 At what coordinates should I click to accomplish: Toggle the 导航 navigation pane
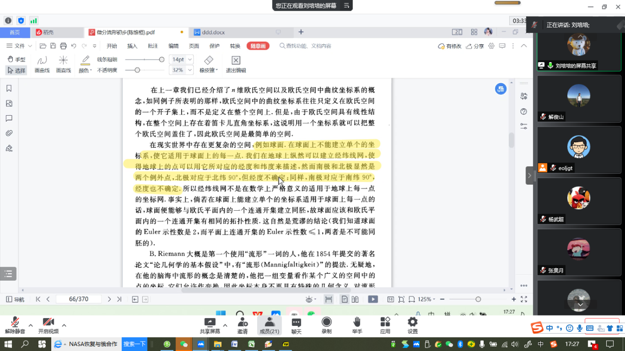15,299
